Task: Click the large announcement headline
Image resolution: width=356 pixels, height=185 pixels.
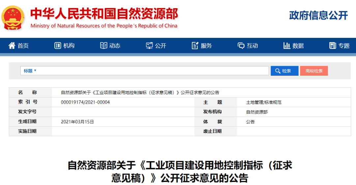Action: [x=180, y=172]
